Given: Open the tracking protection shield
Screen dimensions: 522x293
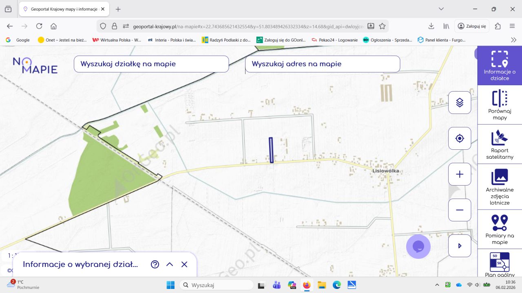Looking at the screenshot, I should (103, 26).
